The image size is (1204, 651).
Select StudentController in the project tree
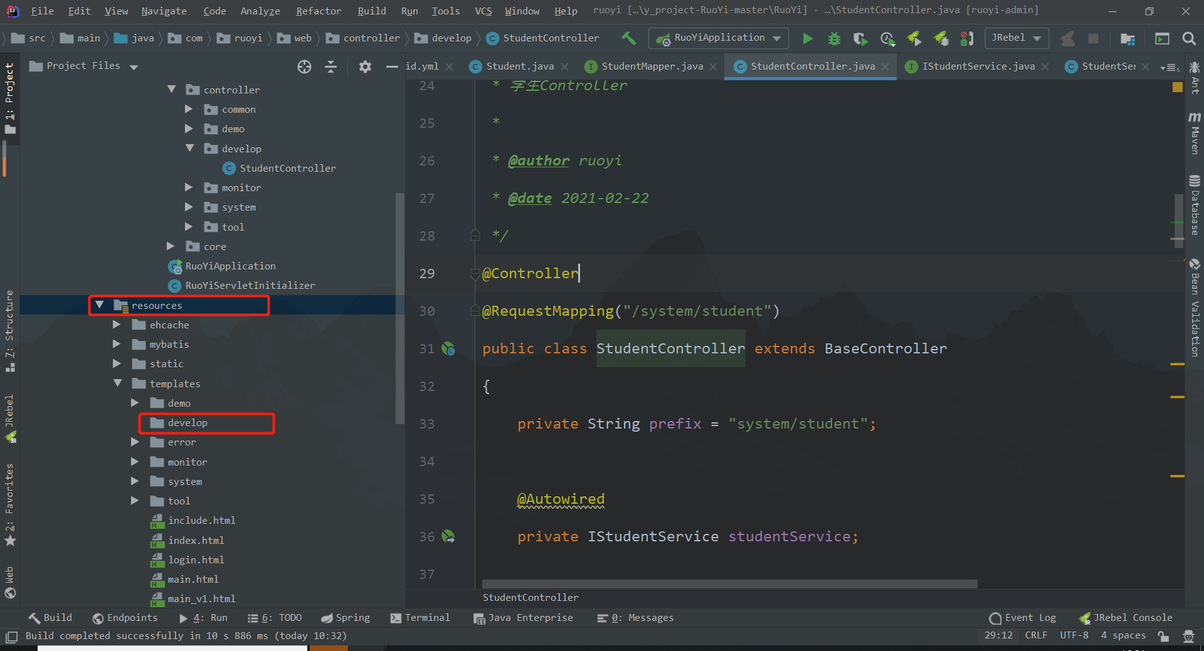pyautogui.click(x=287, y=168)
